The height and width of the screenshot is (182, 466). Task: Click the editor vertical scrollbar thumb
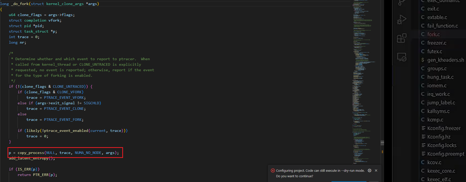(382, 143)
